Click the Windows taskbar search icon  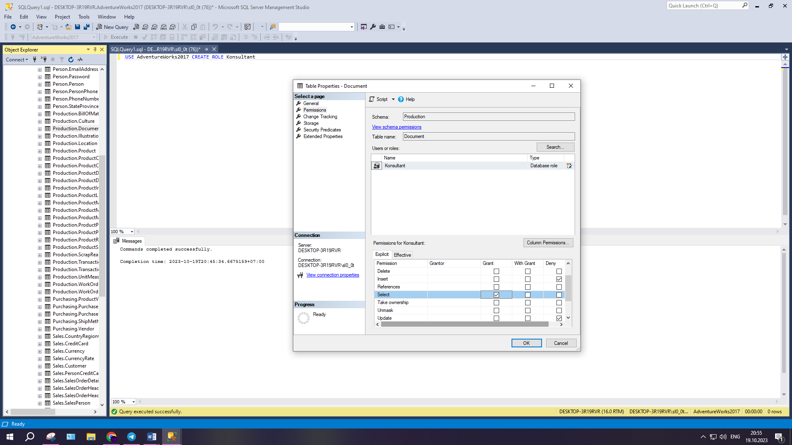point(30,437)
